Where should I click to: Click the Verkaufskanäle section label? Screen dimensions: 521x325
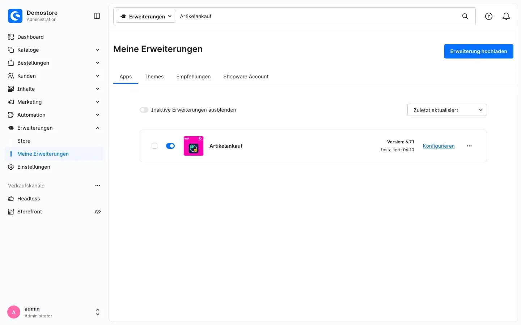[x=26, y=186]
